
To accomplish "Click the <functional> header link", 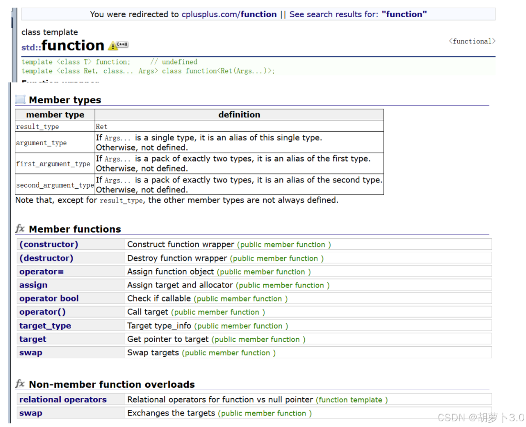I will pyautogui.click(x=472, y=42).
